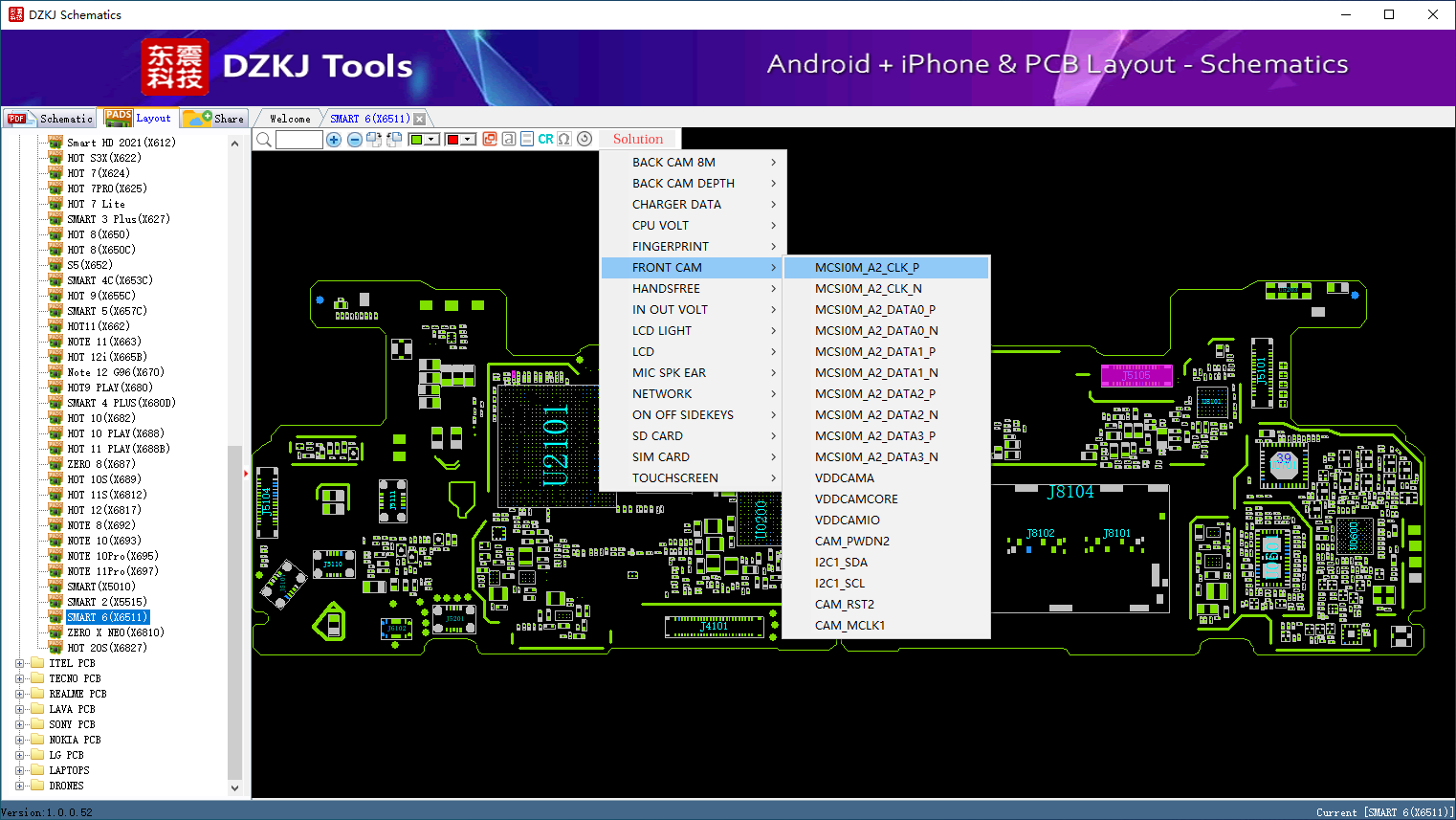The height and width of the screenshot is (820, 1456).
Task: Click the tree scrollbar down arrow
Action: [x=235, y=788]
